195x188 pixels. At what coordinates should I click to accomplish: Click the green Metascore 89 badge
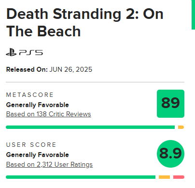[x=170, y=104]
